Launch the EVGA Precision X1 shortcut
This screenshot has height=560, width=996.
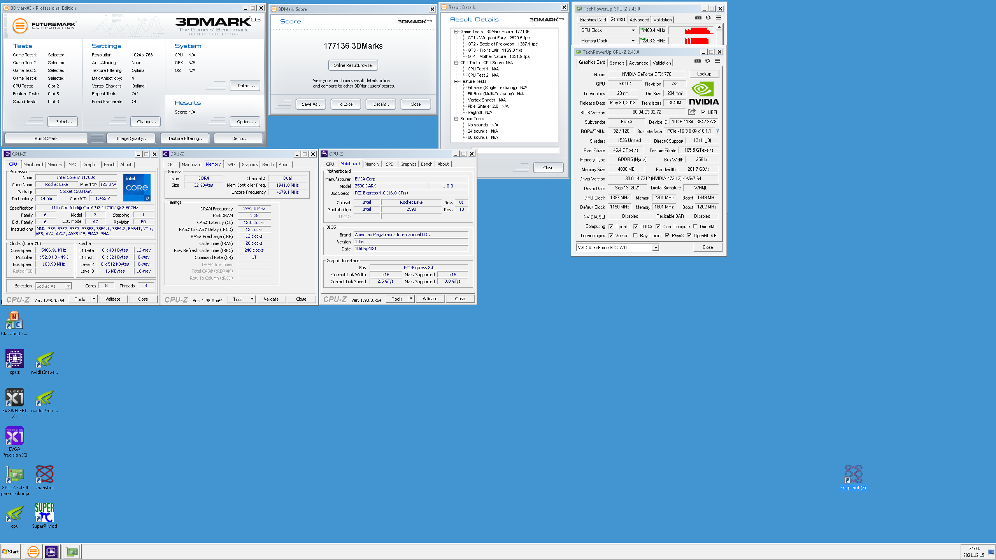(14, 441)
